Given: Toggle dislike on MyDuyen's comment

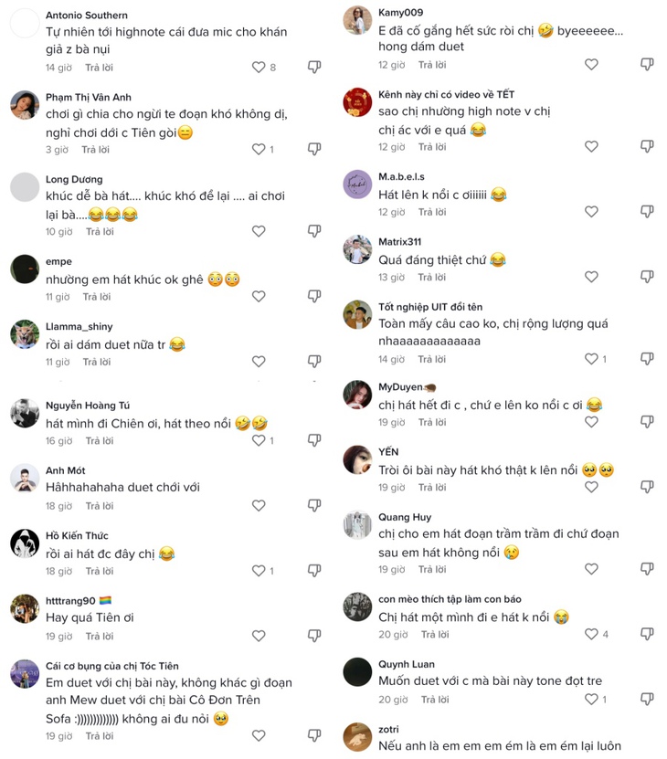Looking at the screenshot, I should 647,422.
